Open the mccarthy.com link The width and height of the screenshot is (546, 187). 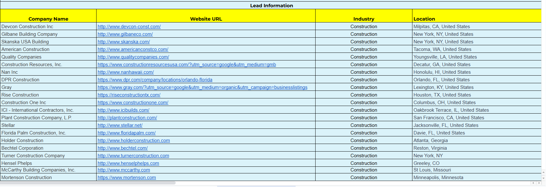click(x=124, y=170)
